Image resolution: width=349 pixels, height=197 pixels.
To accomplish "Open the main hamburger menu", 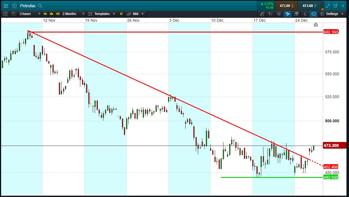I will click(x=6, y=6).
